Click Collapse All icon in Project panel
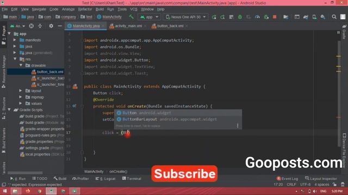Viewport: 348px width, 195px height. pyautogui.click(x=40, y=26)
